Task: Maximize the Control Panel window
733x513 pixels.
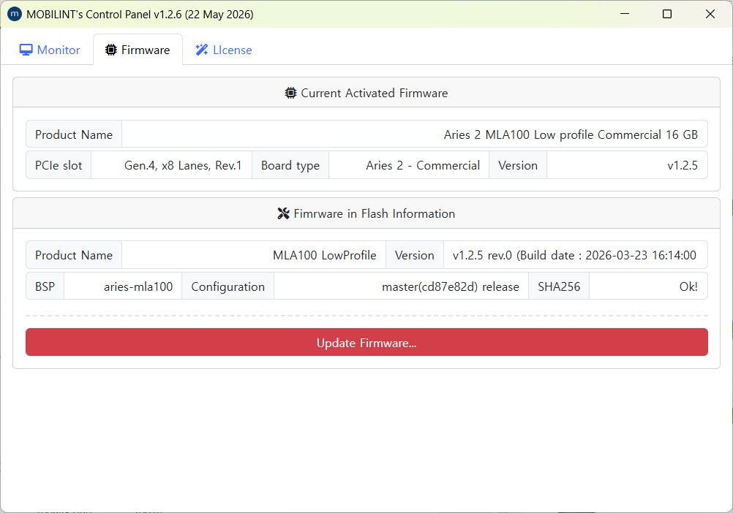Action: 667,14
